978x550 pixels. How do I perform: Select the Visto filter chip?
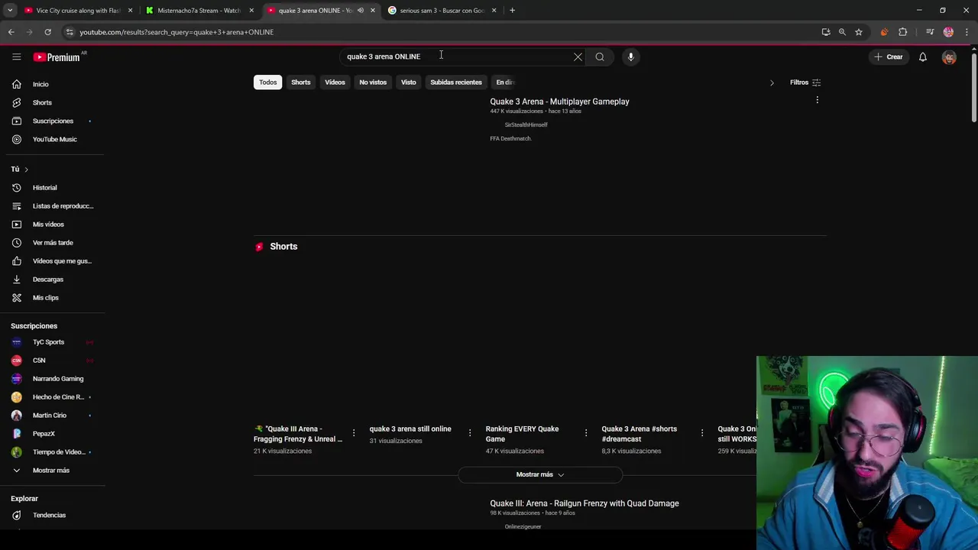pyautogui.click(x=409, y=82)
